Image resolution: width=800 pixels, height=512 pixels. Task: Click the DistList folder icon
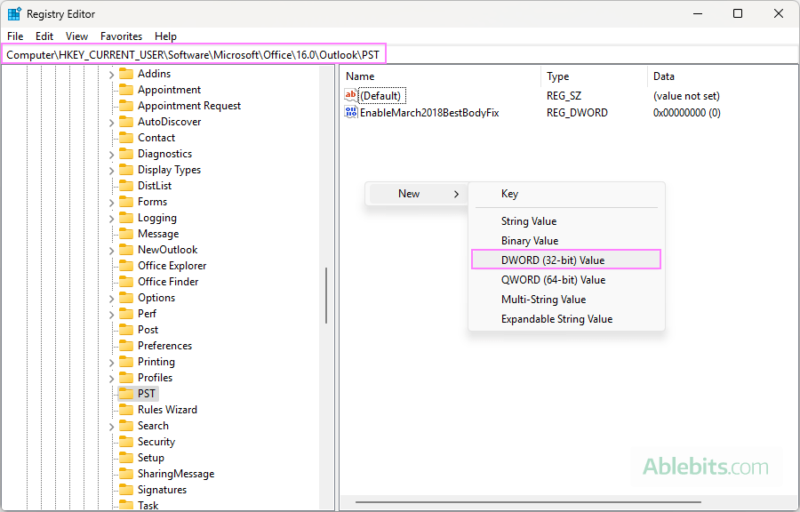(x=126, y=186)
